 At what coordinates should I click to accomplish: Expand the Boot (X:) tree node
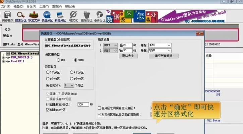click(3, 61)
